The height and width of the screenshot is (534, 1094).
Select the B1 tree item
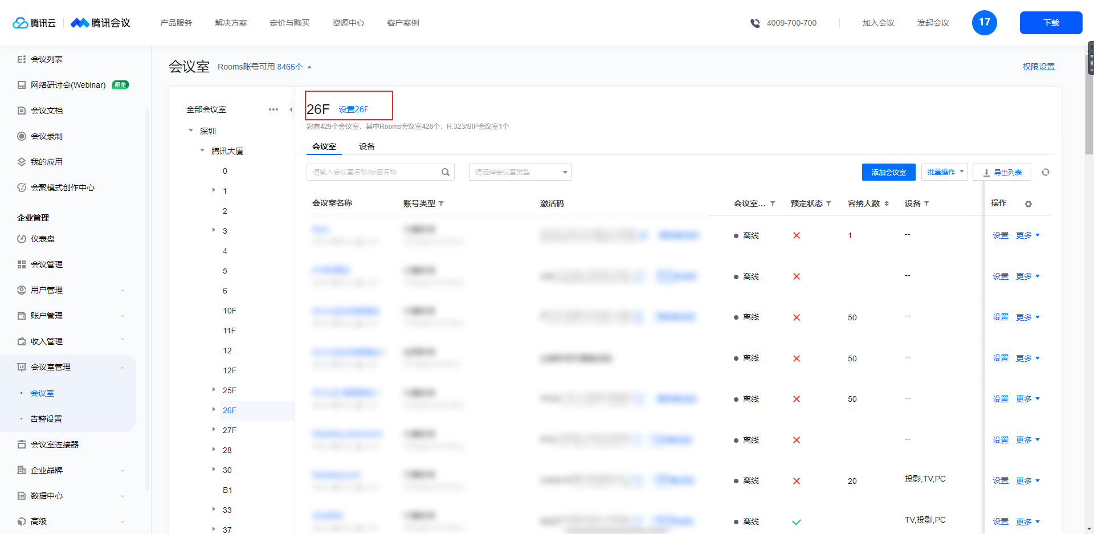click(x=227, y=490)
